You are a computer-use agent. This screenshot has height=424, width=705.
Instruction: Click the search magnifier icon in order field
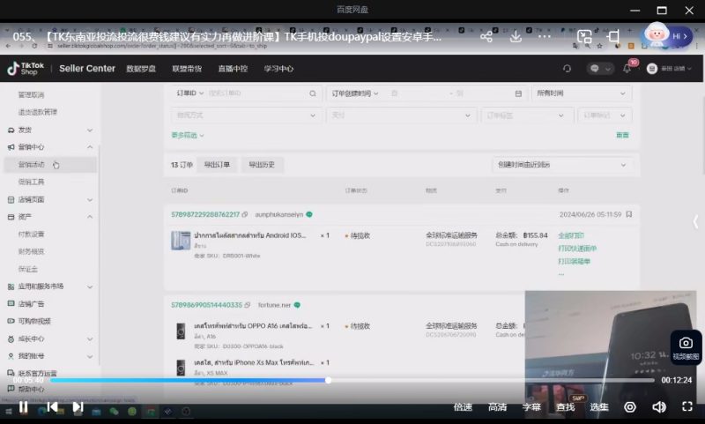tap(313, 93)
